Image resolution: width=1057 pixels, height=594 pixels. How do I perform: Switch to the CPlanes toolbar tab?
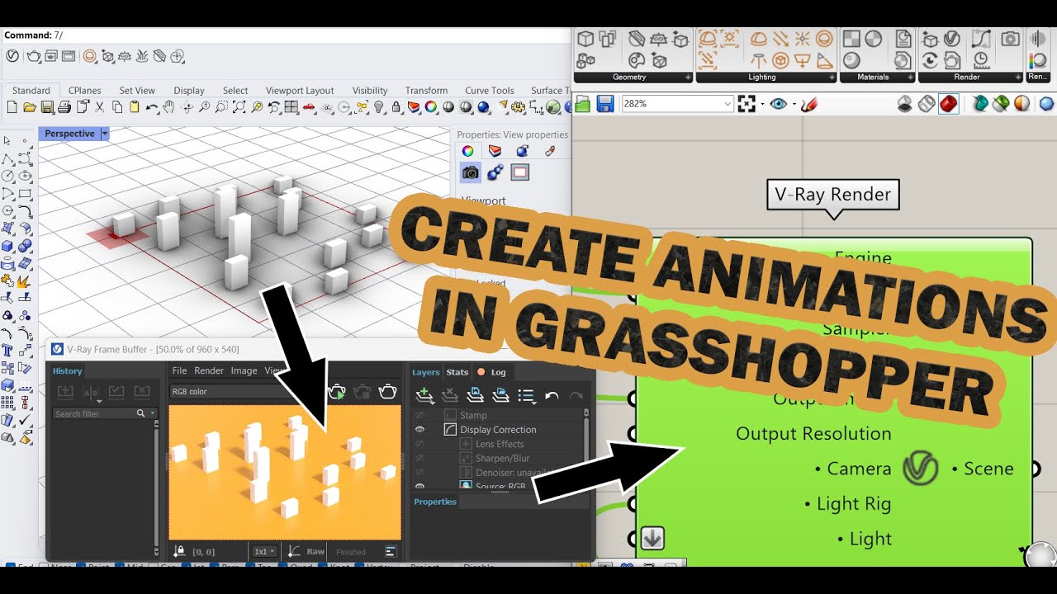tap(85, 91)
